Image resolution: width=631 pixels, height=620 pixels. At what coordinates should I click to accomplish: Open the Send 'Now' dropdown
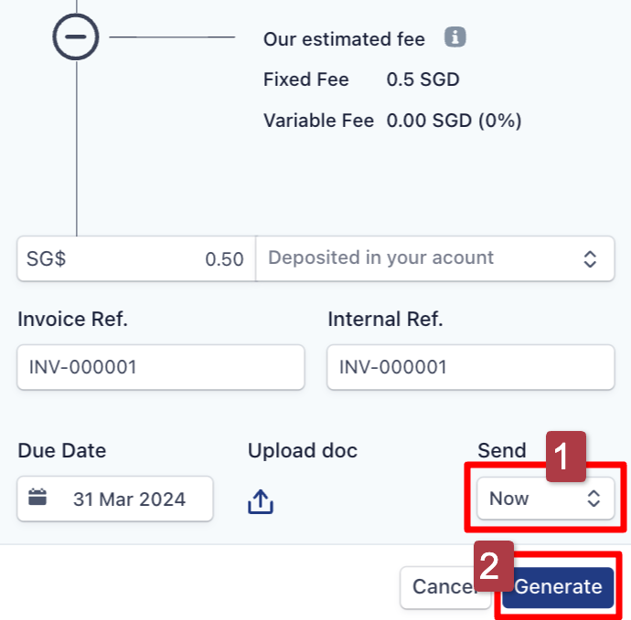click(545, 499)
